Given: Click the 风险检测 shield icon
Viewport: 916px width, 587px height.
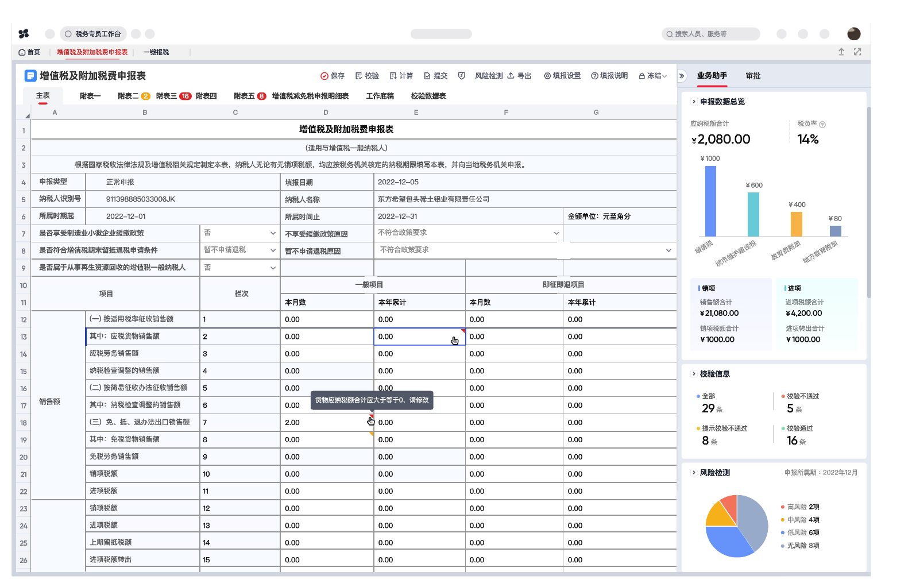Looking at the screenshot, I should (x=462, y=76).
